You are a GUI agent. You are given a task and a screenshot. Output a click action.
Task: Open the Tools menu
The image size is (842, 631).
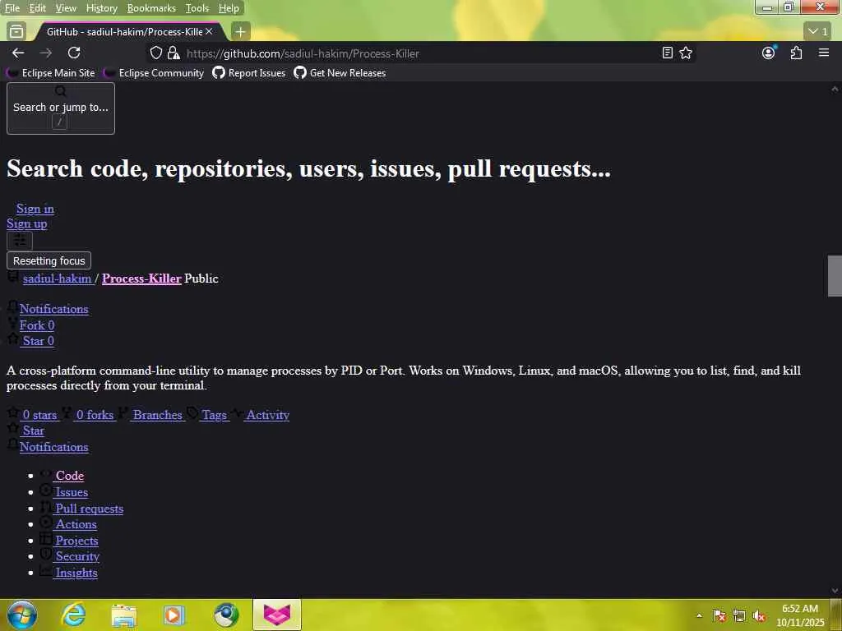(197, 8)
